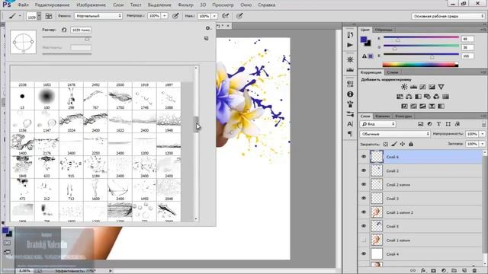Toggle lock all padlock icon

click(411, 144)
